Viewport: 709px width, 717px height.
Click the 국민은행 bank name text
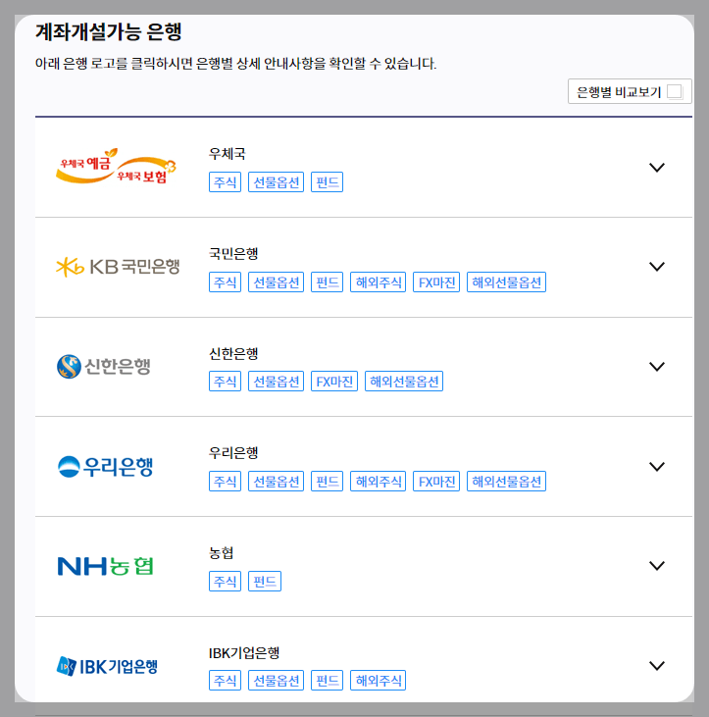point(233,253)
